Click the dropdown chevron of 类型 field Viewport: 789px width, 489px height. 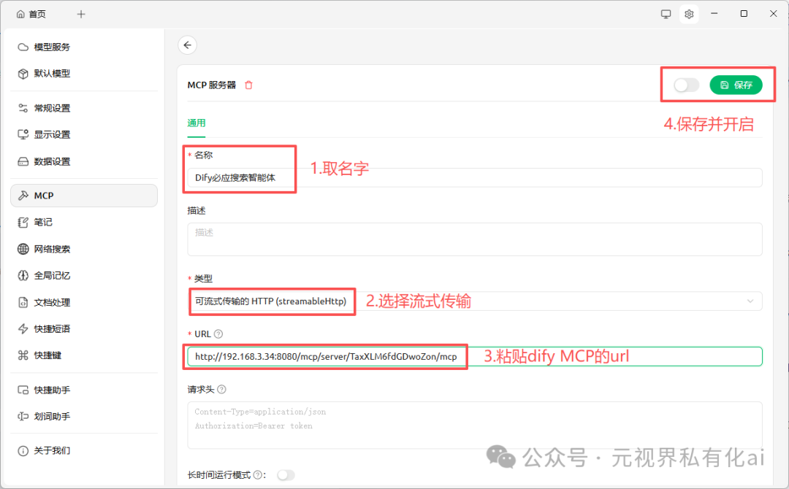point(750,301)
